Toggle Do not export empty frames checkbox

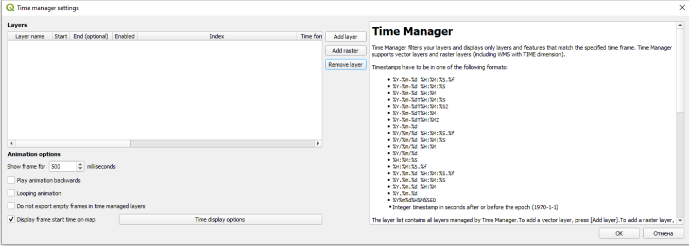pyautogui.click(x=11, y=206)
